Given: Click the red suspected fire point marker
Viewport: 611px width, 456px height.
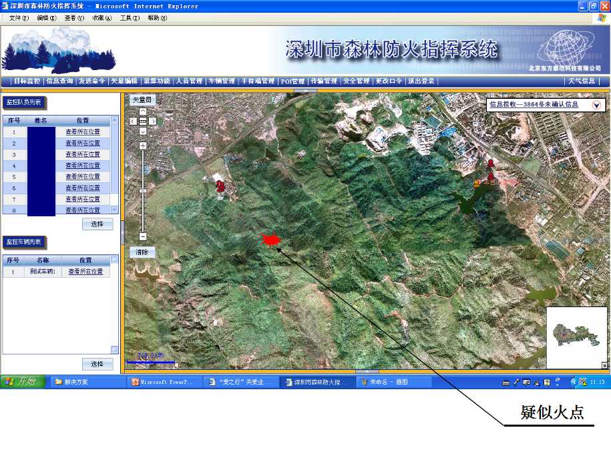Looking at the screenshot, I should point(270,240).
